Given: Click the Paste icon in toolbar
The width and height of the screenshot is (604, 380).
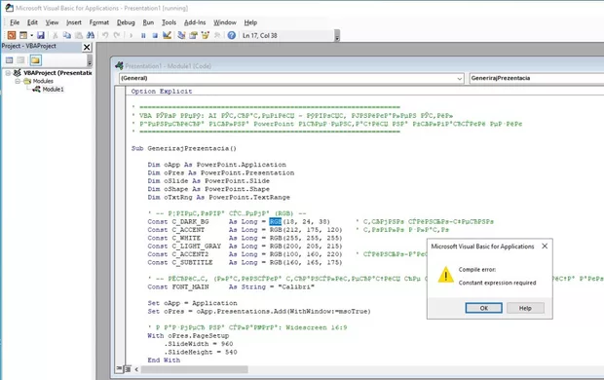Looking at the screenshot, I should pyautogui.click(x=79, y=35).
